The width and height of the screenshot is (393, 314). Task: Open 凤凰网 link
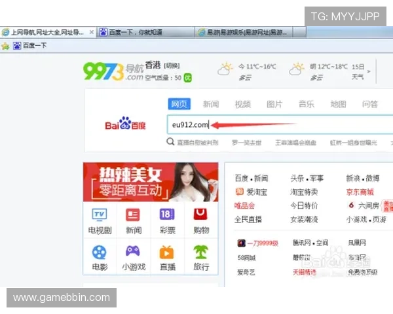pos(357,243)
